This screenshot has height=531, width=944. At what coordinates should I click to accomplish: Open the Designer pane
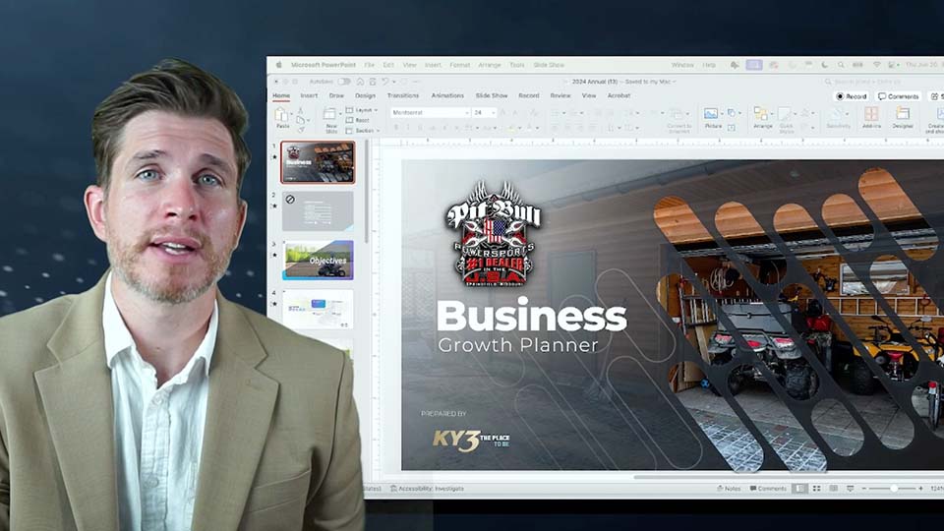(902, 115)
